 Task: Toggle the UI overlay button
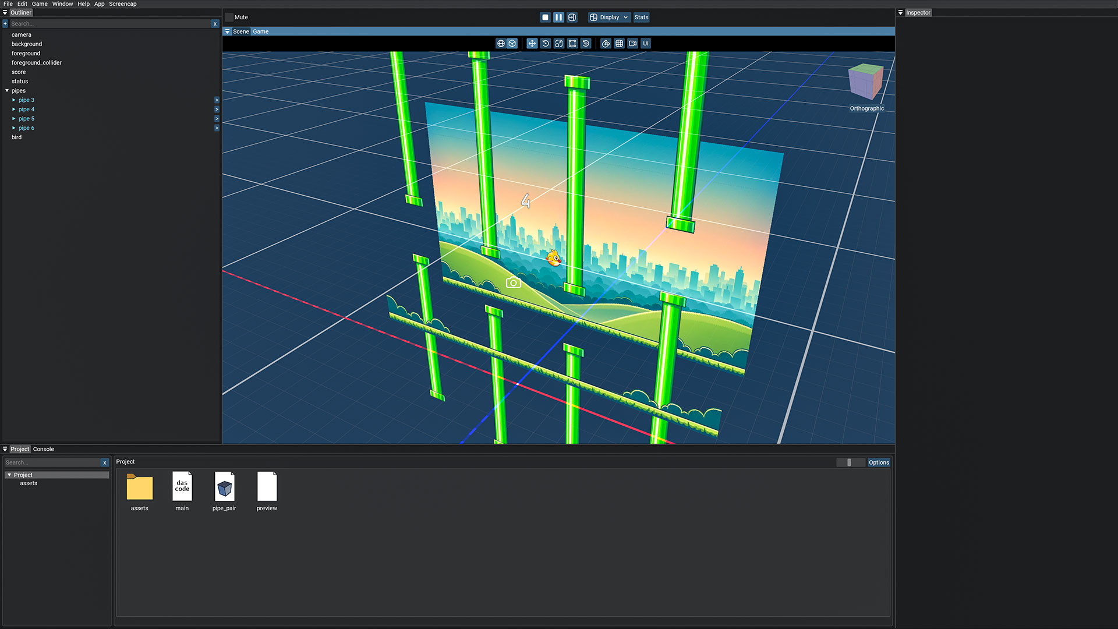645,44
